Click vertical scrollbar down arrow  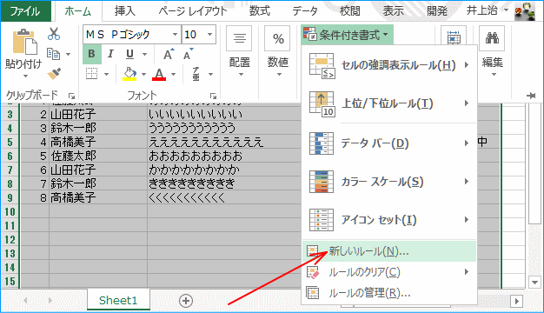534,282
